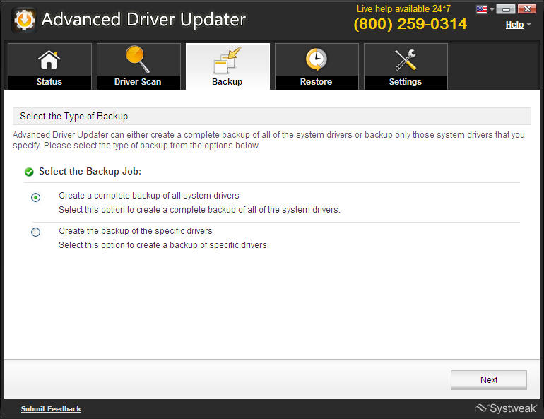Open the Status tab
Viewport: 544px width, 419px height.
(x=49, y=66)
